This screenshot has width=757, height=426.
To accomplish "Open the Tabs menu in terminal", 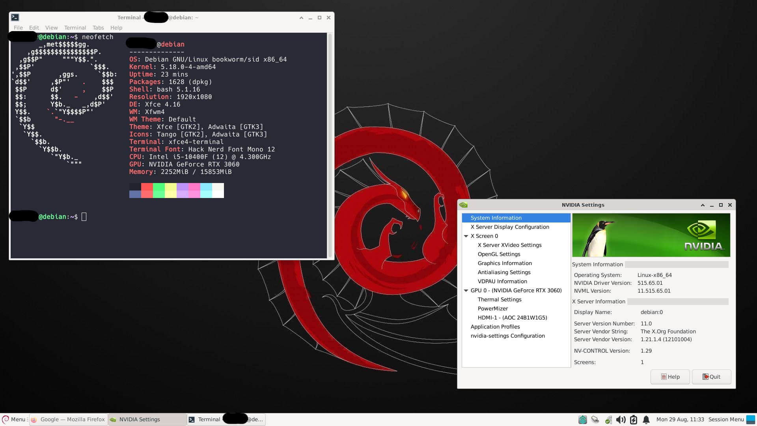I will point(98,28).
